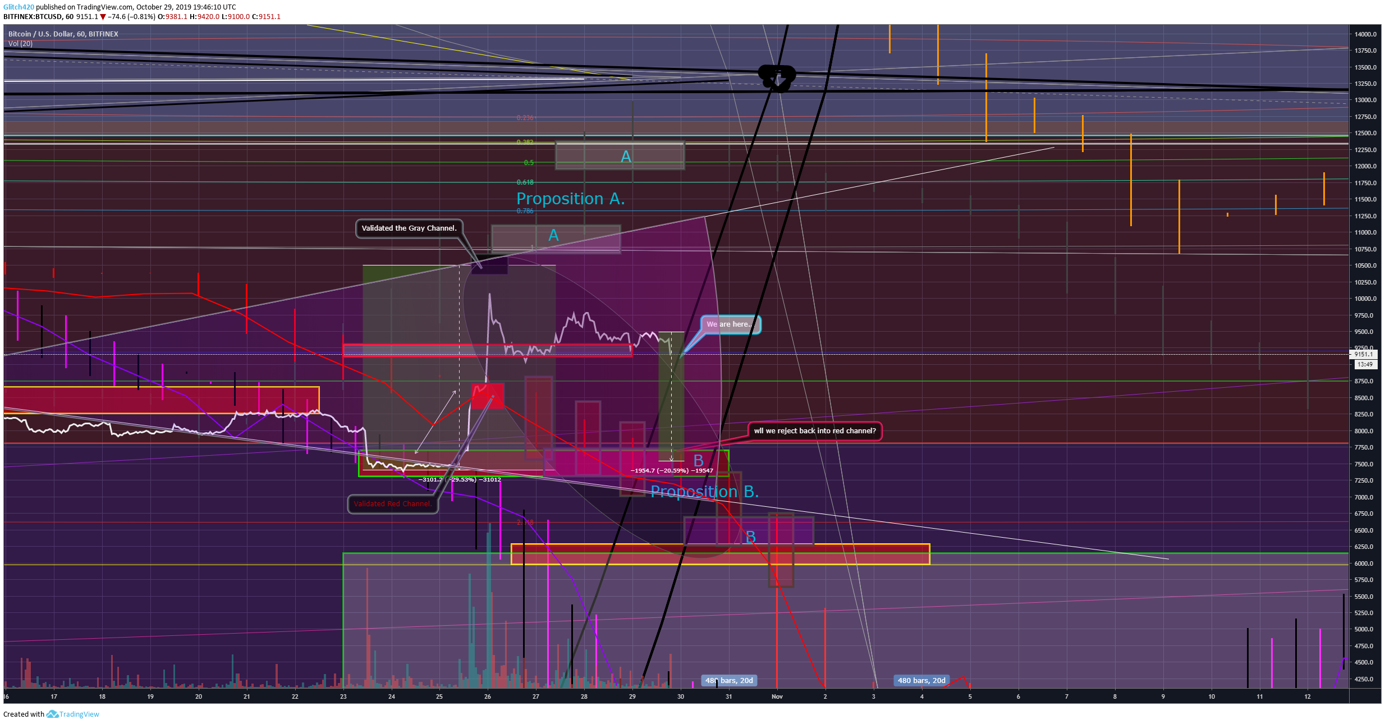Image resolution: width=1385 pixels, height=724 pixels.
Task: Select the 'Validated Red Channel.' callout
Action: (392, 503)
